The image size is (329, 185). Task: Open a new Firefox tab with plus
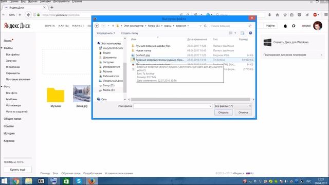click(x=52, y=7)
